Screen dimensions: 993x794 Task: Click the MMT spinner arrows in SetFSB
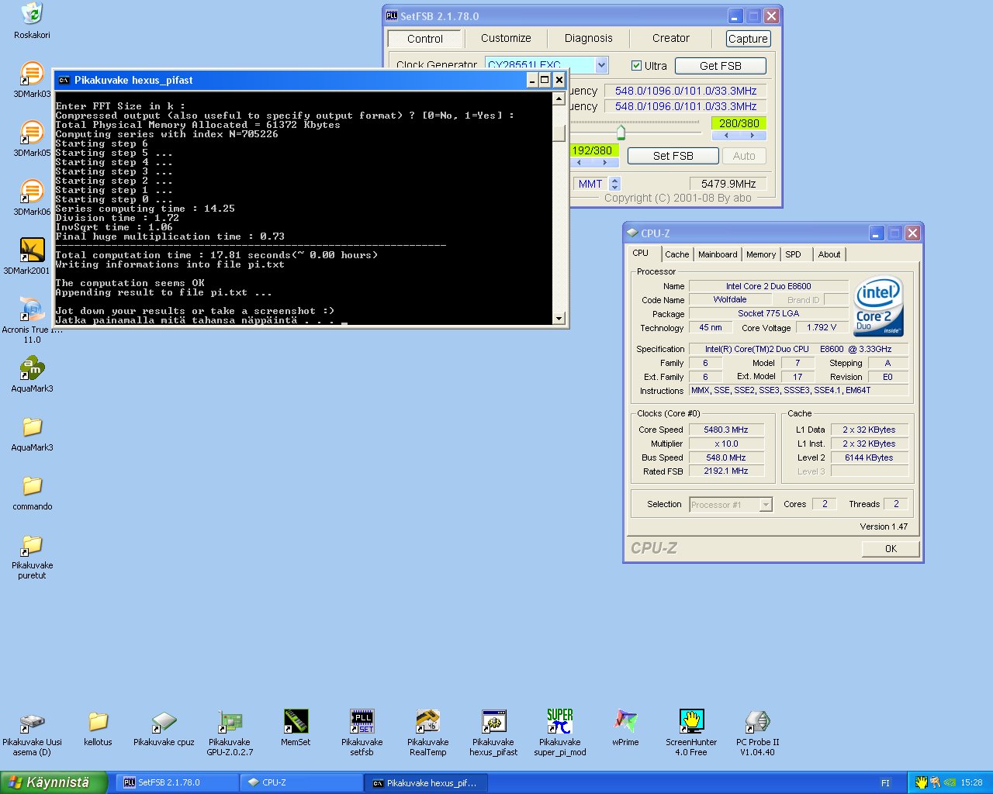pos(615,184)
